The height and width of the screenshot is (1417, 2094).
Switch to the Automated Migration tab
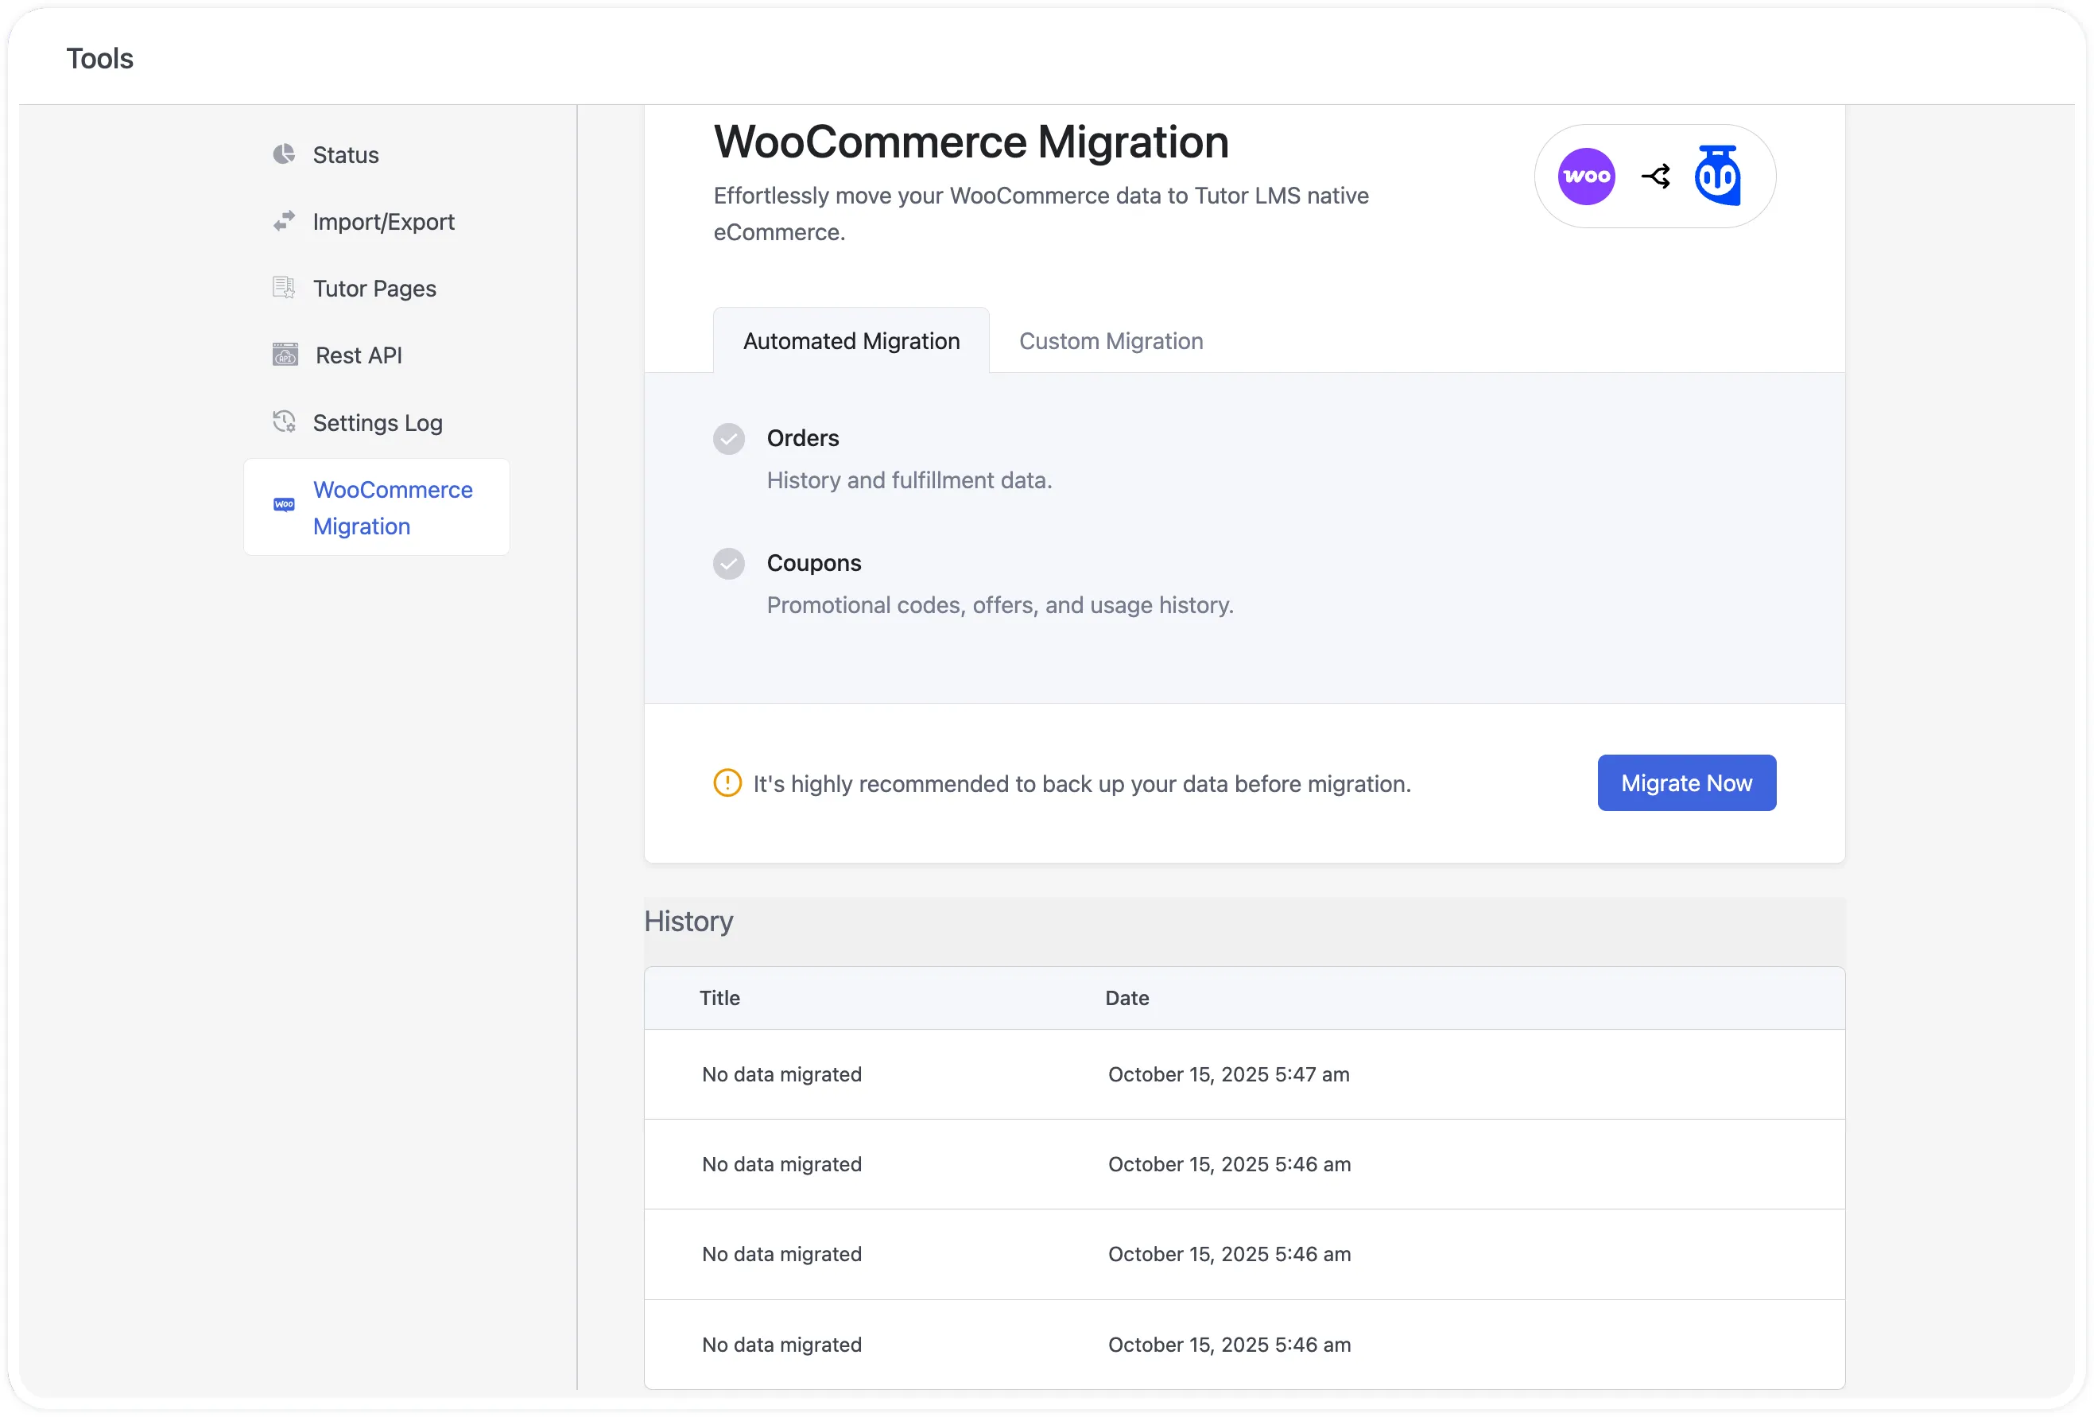tap(851, 340)
